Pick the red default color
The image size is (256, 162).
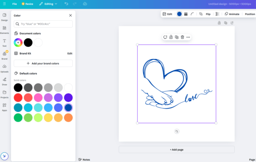18,98
